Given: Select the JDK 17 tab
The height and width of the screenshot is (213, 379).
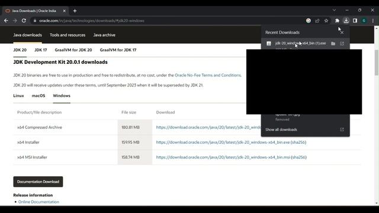Looking at the screenshot, I should pyautogui.click(x=41, y=50).
